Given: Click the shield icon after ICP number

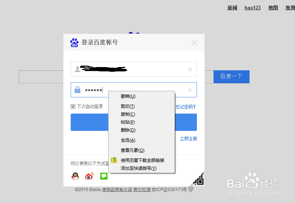Looking at the screenshot, I should point(191,189).
